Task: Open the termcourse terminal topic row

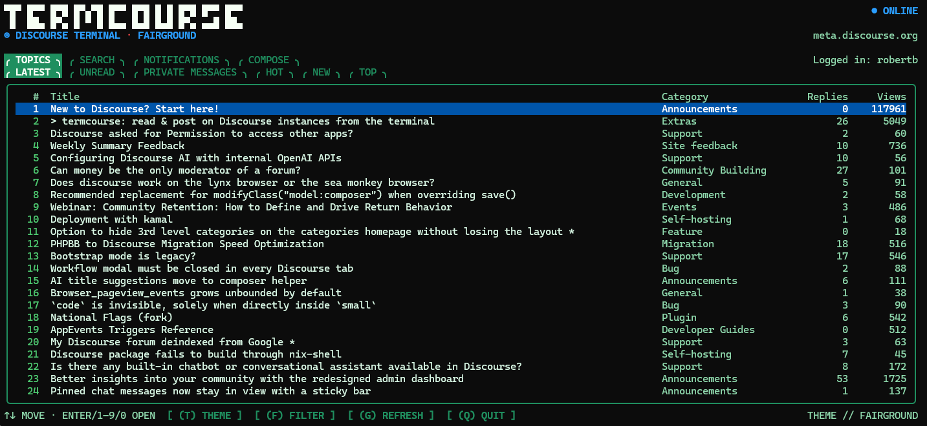Action: point(461,121)
